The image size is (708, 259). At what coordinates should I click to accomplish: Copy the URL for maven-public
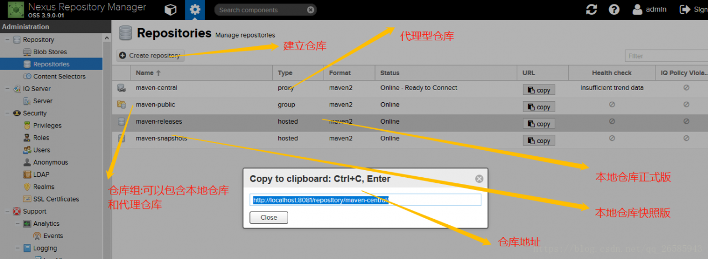click(539, 107)
